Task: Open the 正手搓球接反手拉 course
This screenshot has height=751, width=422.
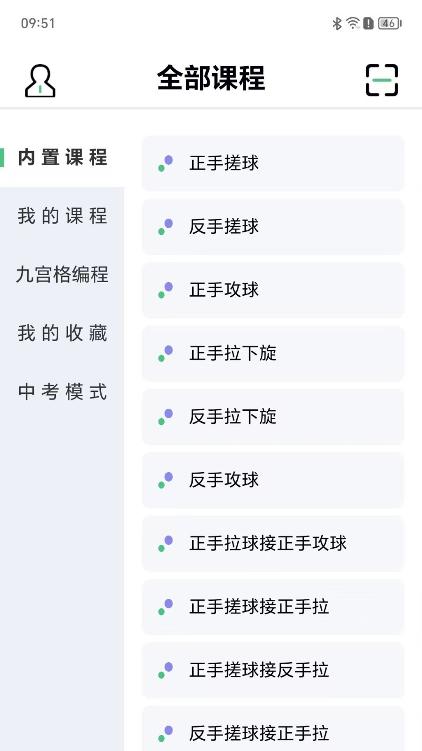Action: click(272, 670)
